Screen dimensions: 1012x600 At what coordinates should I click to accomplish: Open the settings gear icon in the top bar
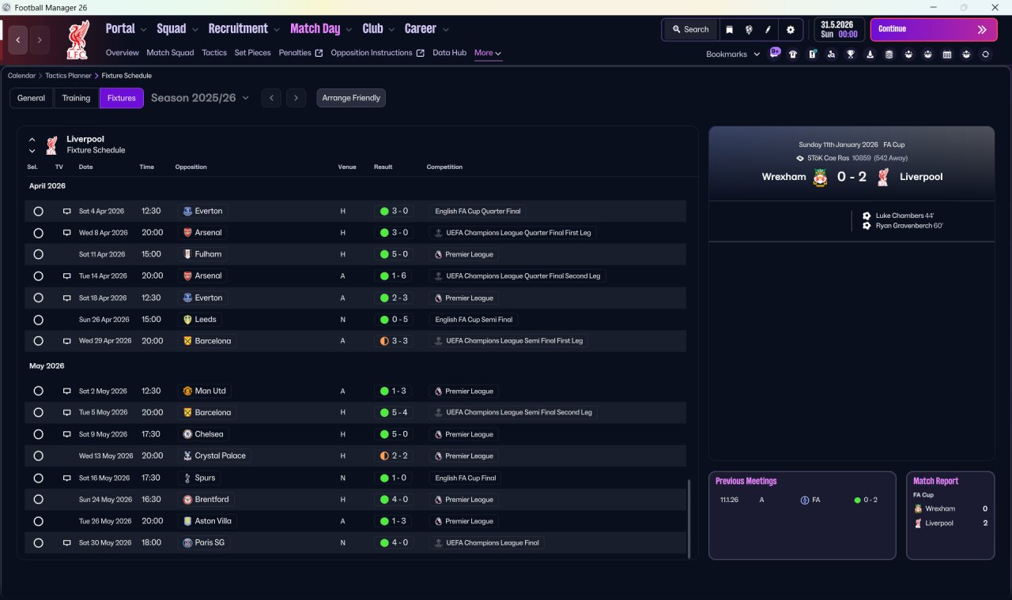pos(790,29)
